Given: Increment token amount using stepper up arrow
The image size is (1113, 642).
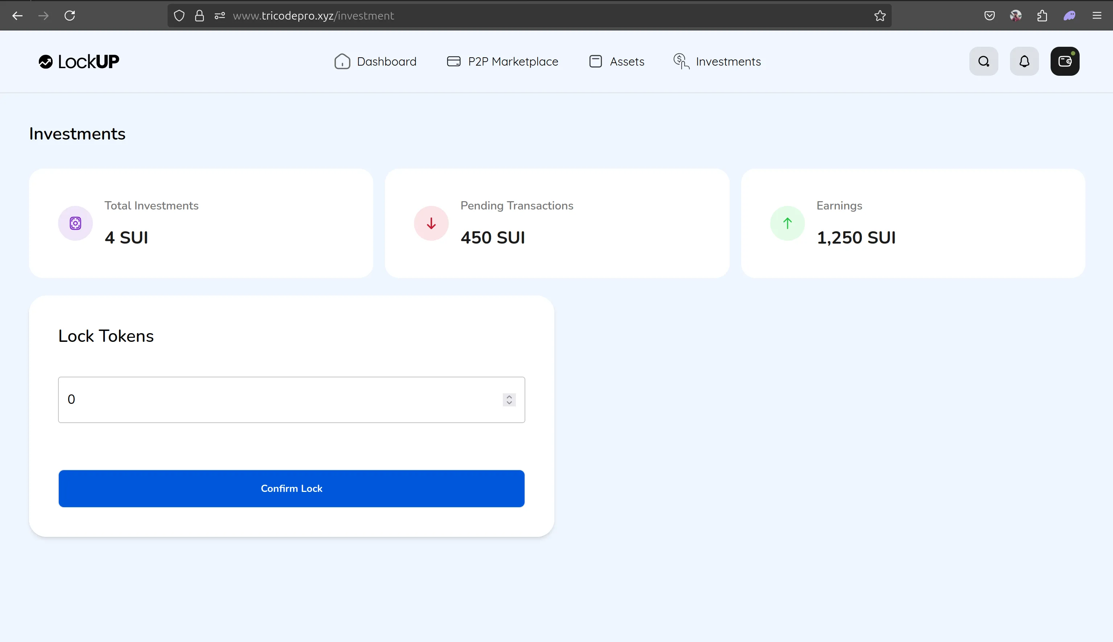Looking at the screenshot, I should pyautogui.click(x=509, y=396).
